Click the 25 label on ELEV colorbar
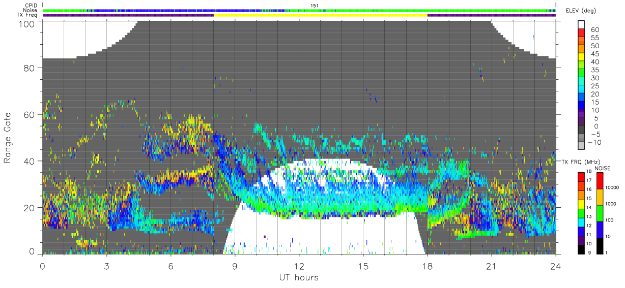625x288 pixels. pyautogui.click(x=594, y=86)
